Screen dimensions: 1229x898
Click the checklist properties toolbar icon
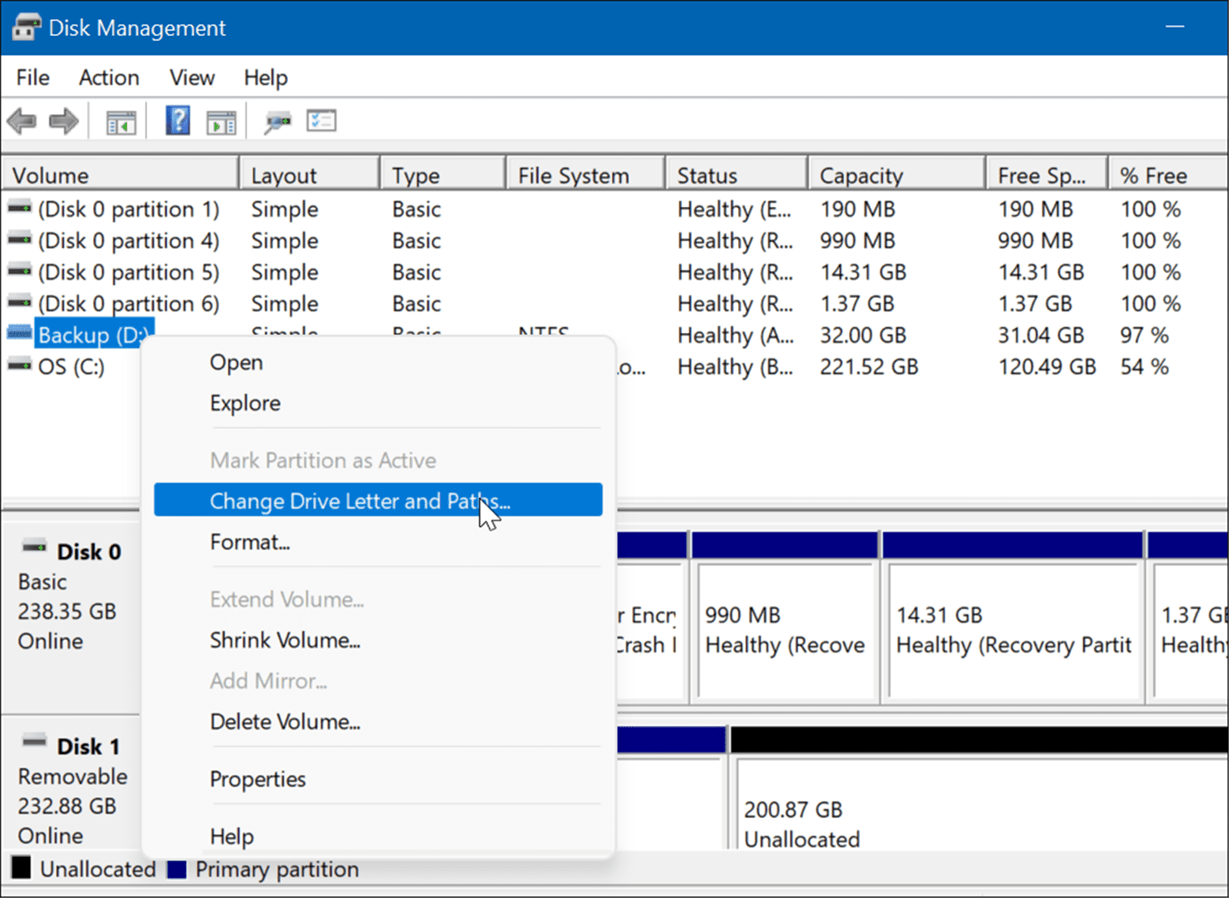pos(321,120)
